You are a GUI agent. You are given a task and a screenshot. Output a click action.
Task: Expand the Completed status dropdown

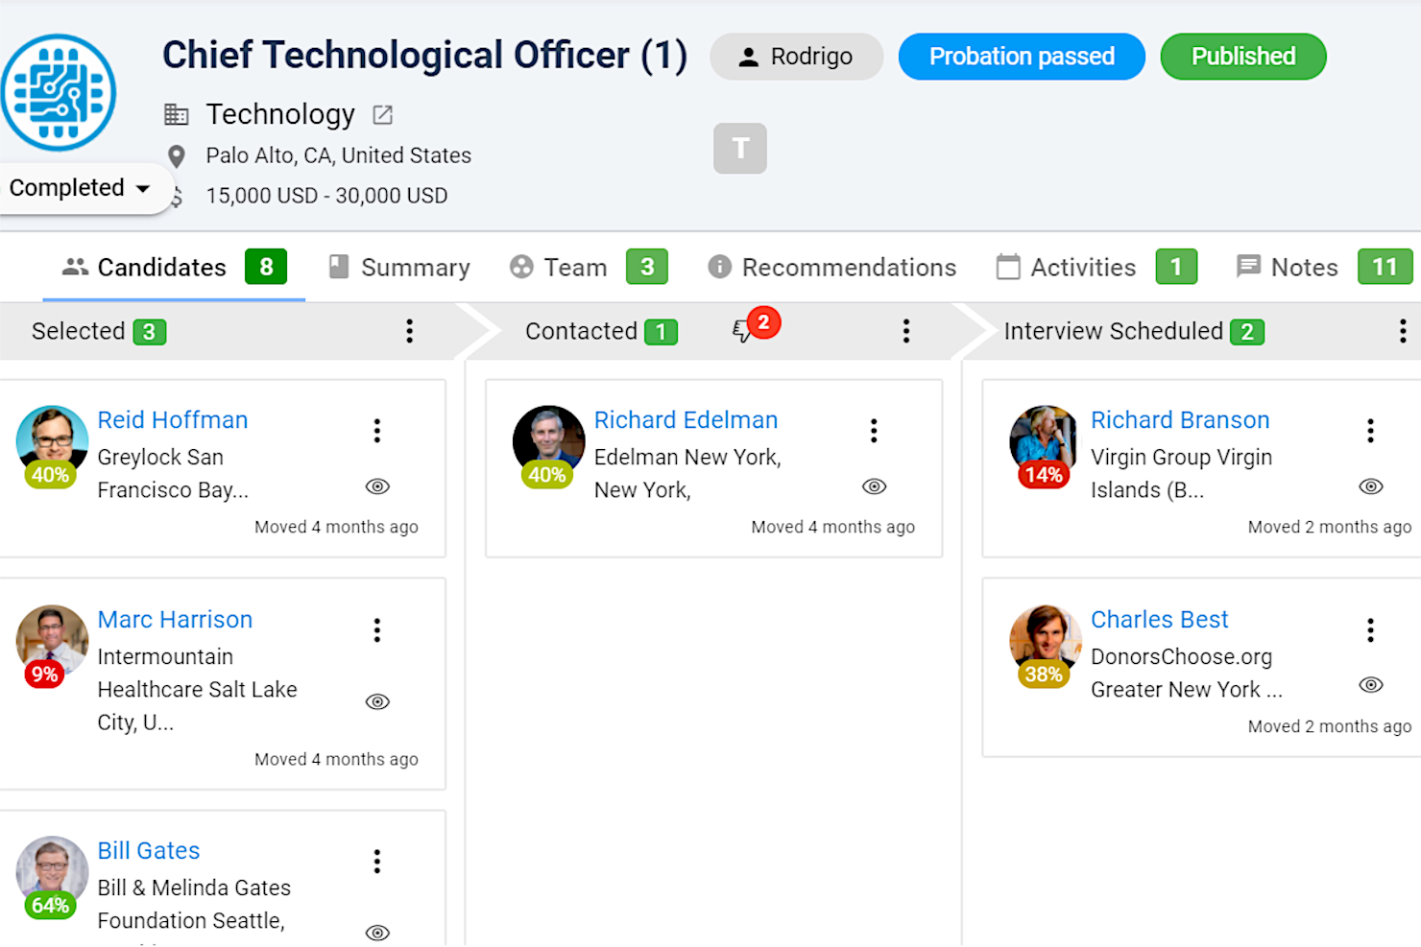pyautogui.click(x=80, y=188)
